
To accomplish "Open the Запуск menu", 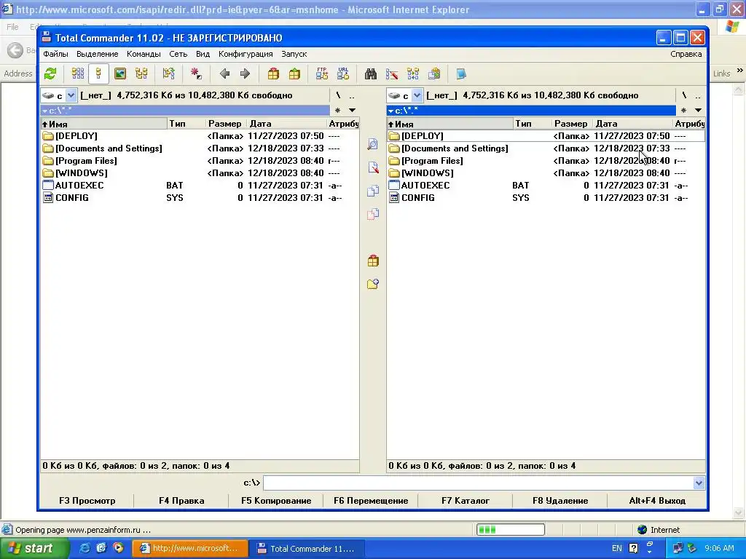I will [294, 54].
